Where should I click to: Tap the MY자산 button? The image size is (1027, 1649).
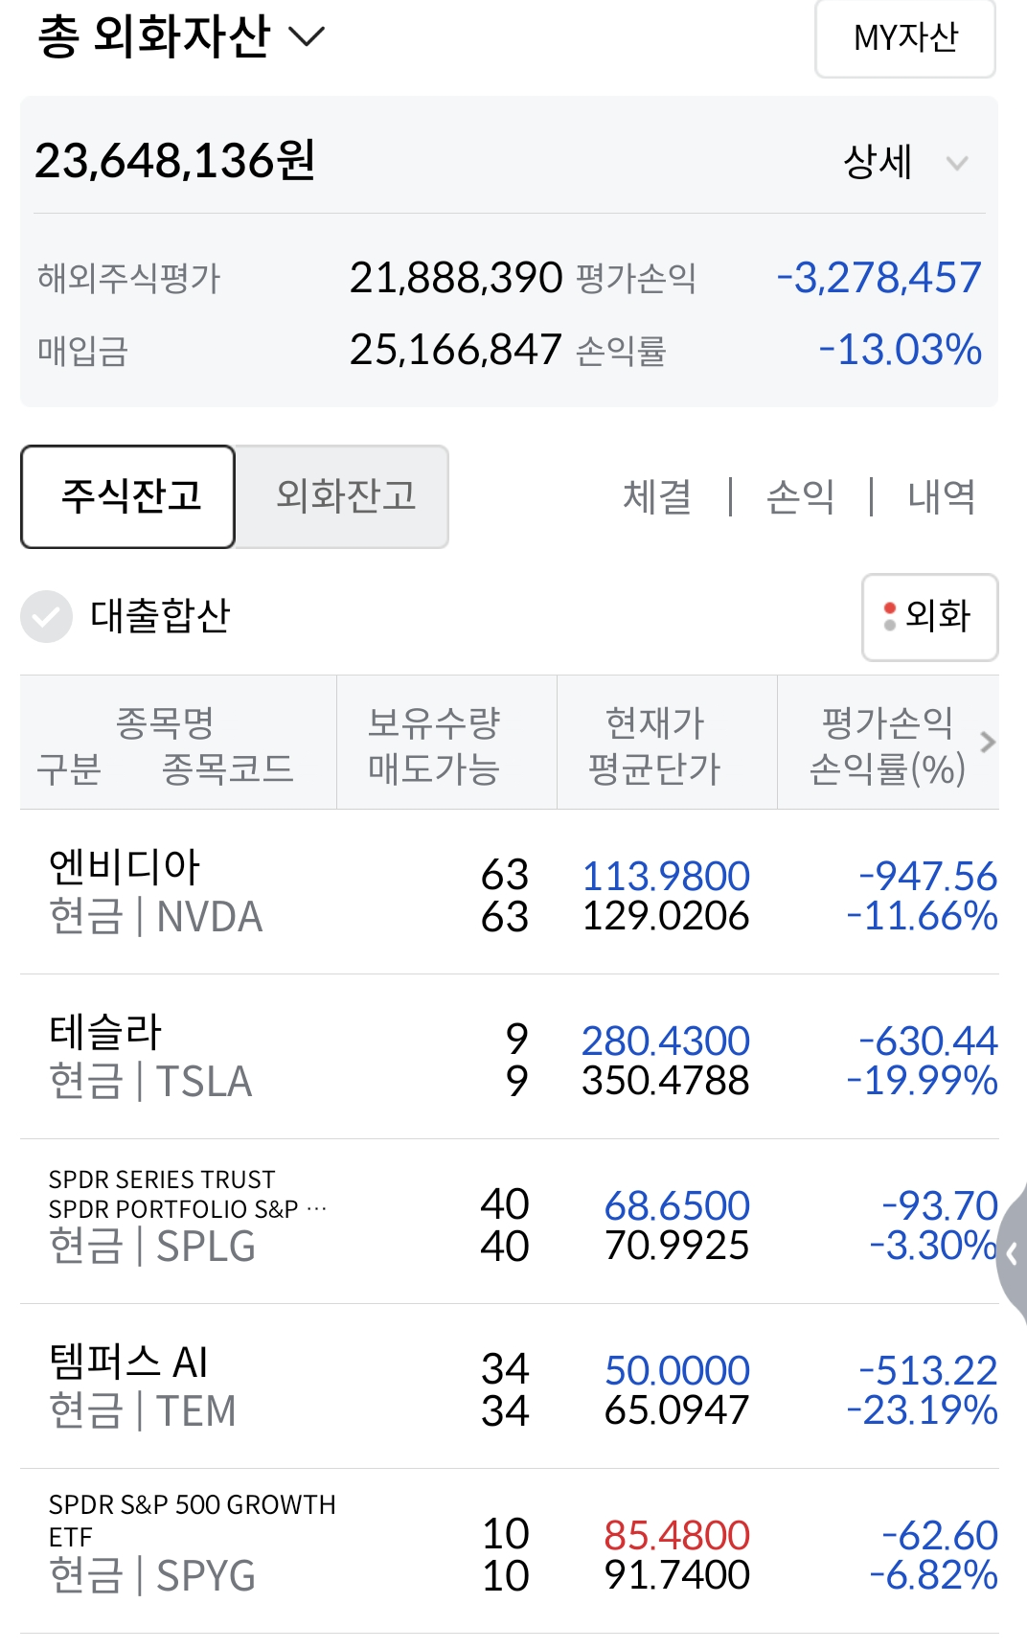(x=905, y=38)
